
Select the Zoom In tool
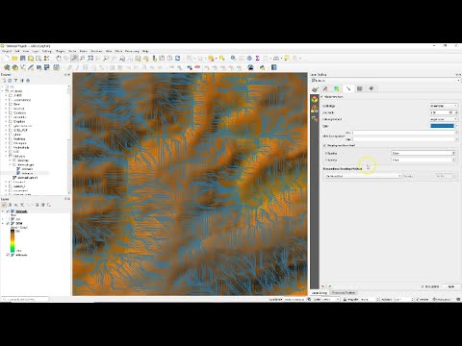74,59
